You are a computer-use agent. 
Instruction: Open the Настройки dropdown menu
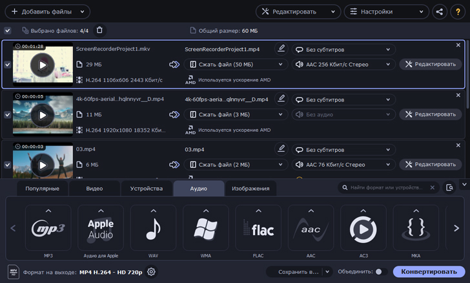(x=385, y=12)
